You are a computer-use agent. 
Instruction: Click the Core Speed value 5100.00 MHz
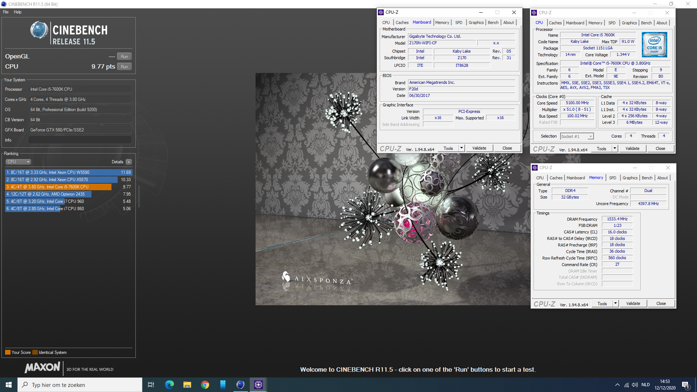[577, 103]
